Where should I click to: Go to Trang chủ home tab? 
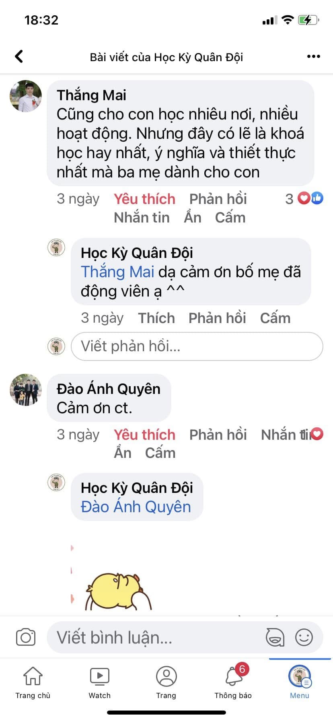click(x=33, y=682)
